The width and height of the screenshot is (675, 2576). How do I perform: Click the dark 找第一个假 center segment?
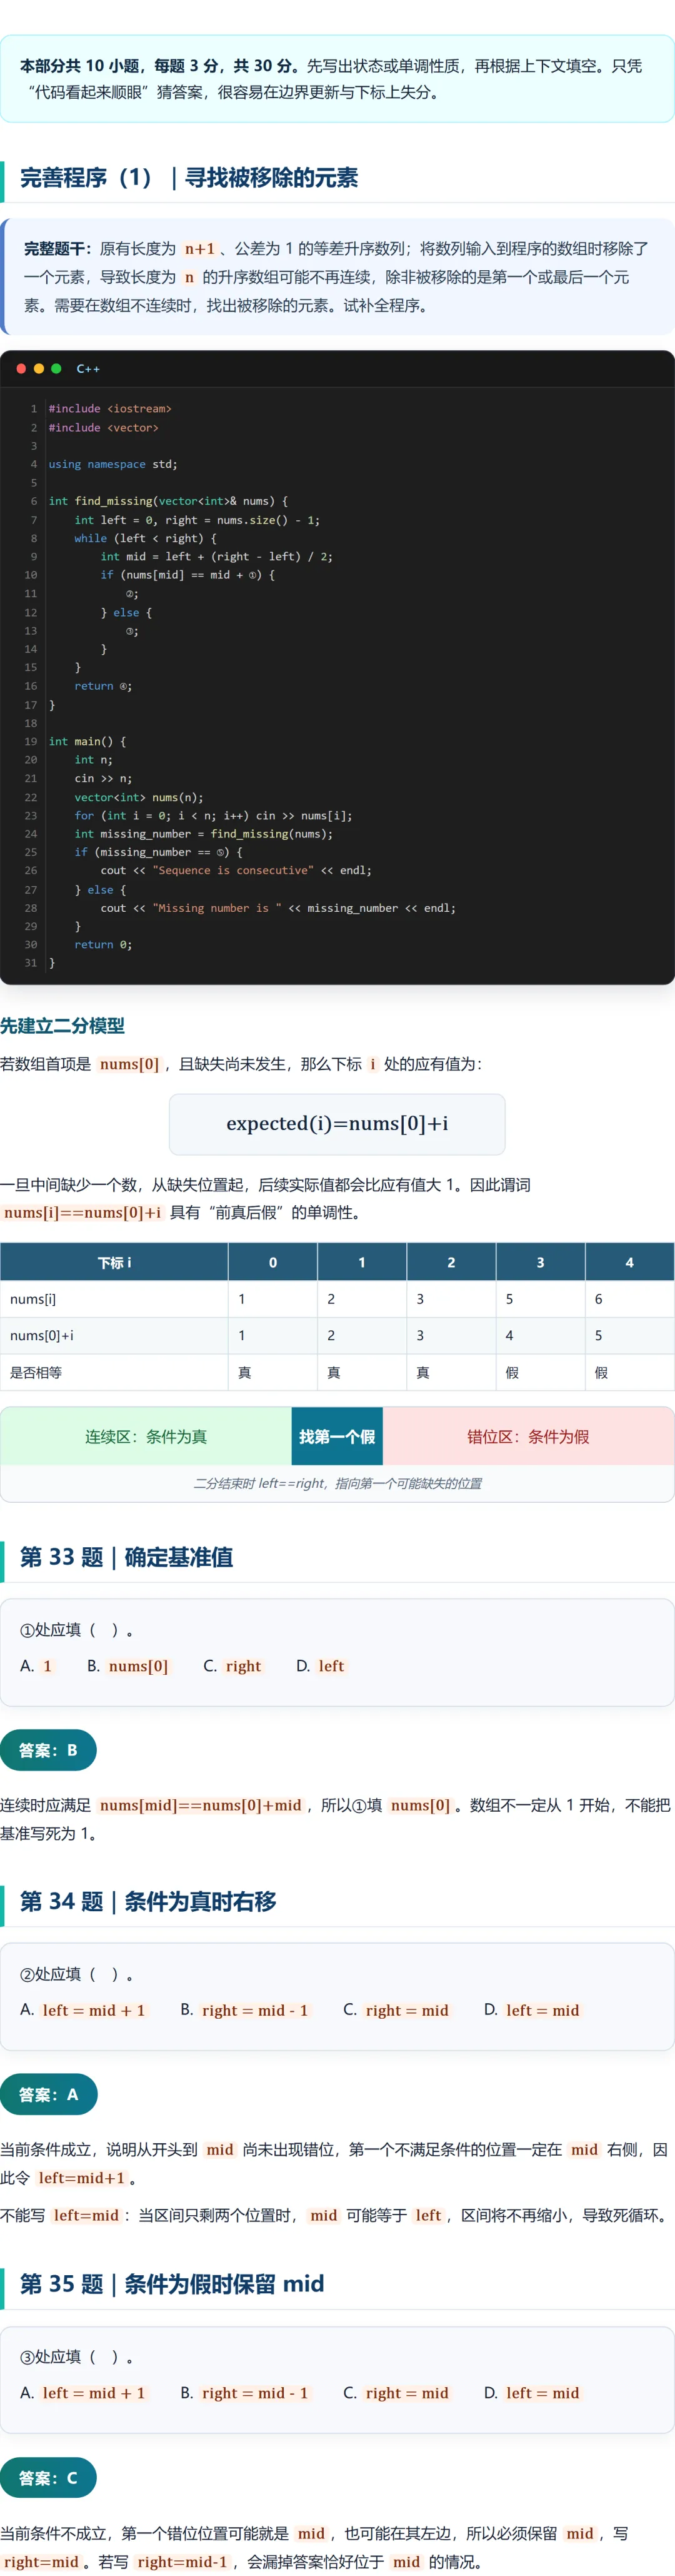pyautogui.click(x=337, y=1437)
